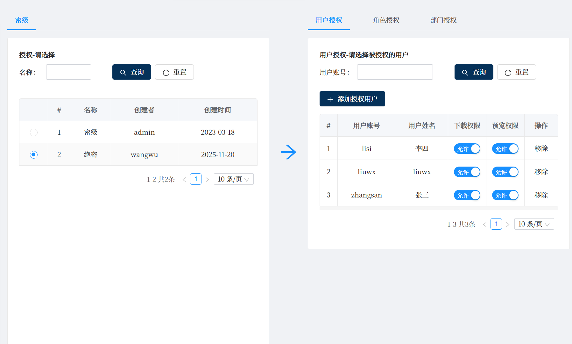Open the 10 条/页 dropdown under user table
Image resolution: width=572 pixels, height=344 pixels.
tap(534, 224)
